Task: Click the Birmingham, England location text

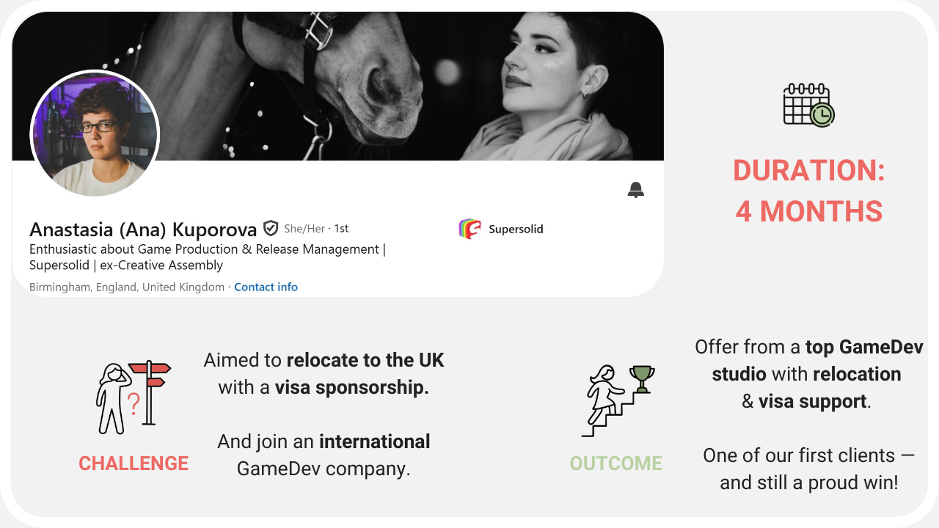Action: pyautogui.click(x=127, y=287)
